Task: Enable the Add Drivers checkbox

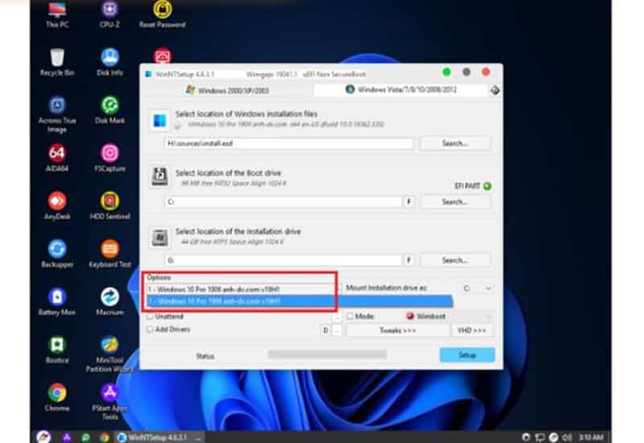Action: [151, 329]
